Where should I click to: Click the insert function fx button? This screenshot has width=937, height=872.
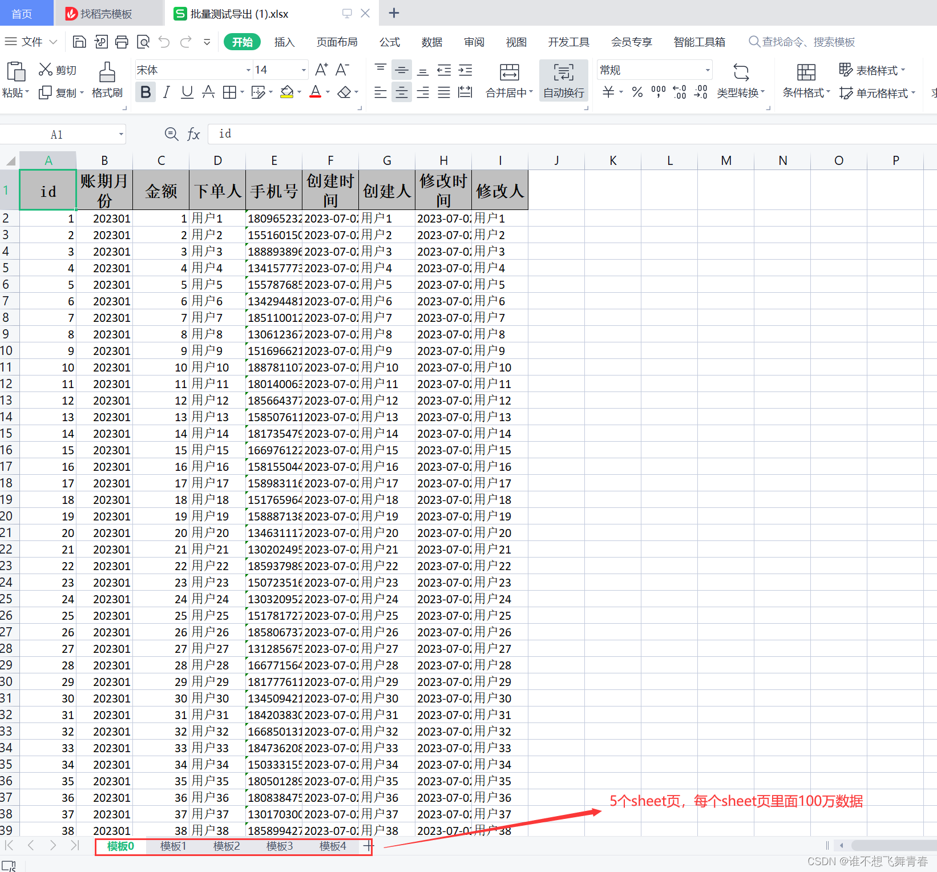tap(193, 134)
